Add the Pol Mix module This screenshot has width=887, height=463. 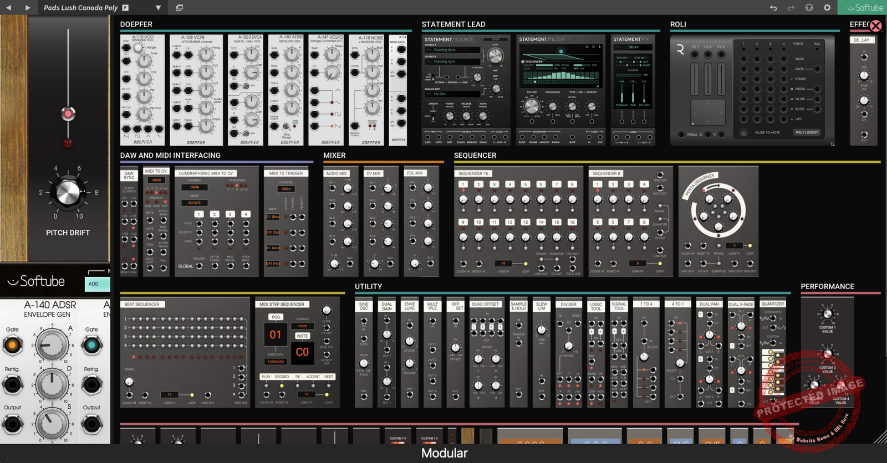coord(420,222)
